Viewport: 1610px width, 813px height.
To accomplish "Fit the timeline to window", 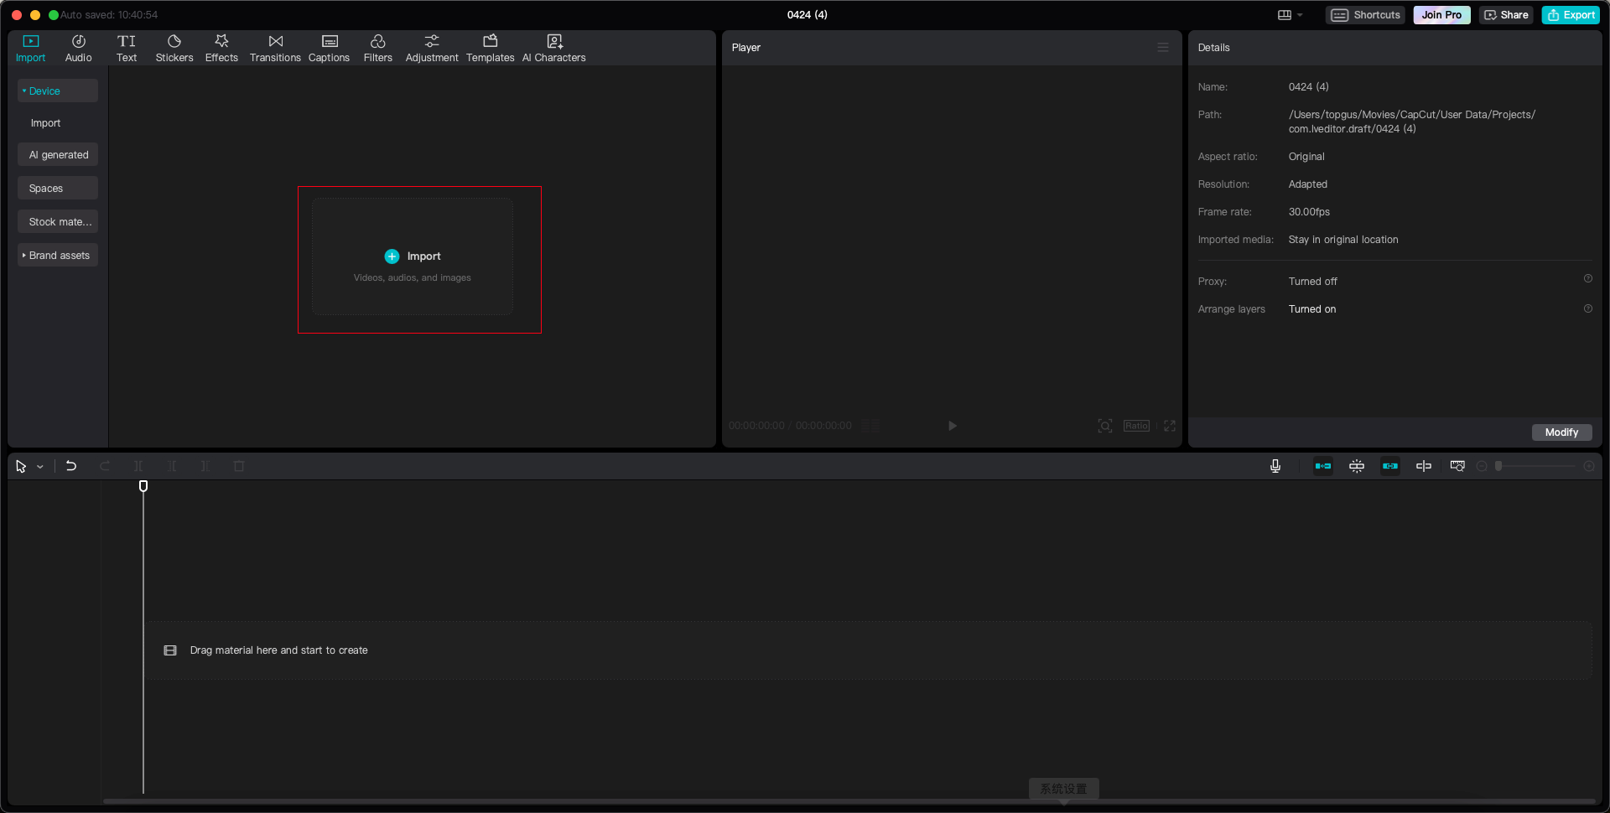I will (x=1457, y=466).
